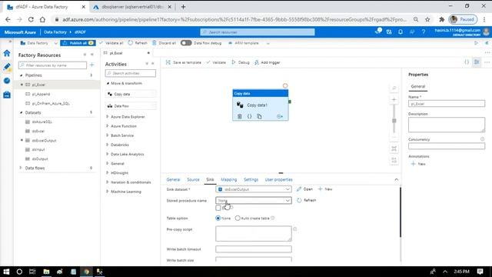The image size is (492, 277).
Task: Expand the Data flows tree section
Action: click(x=22, y=168)
